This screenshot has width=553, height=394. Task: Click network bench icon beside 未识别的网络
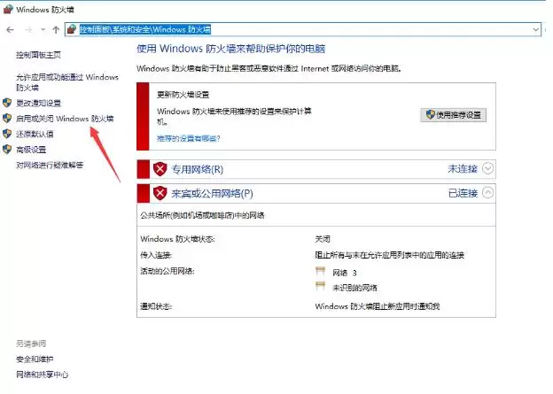click(320, 286)
